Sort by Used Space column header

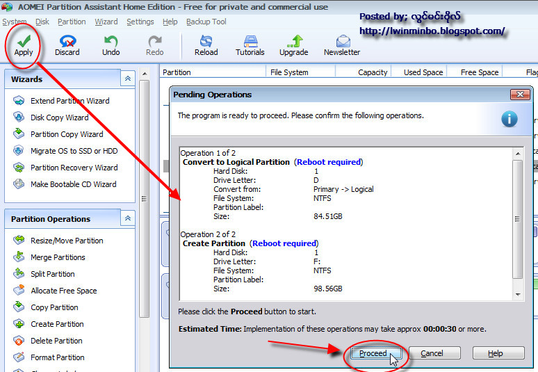point(419,72)
